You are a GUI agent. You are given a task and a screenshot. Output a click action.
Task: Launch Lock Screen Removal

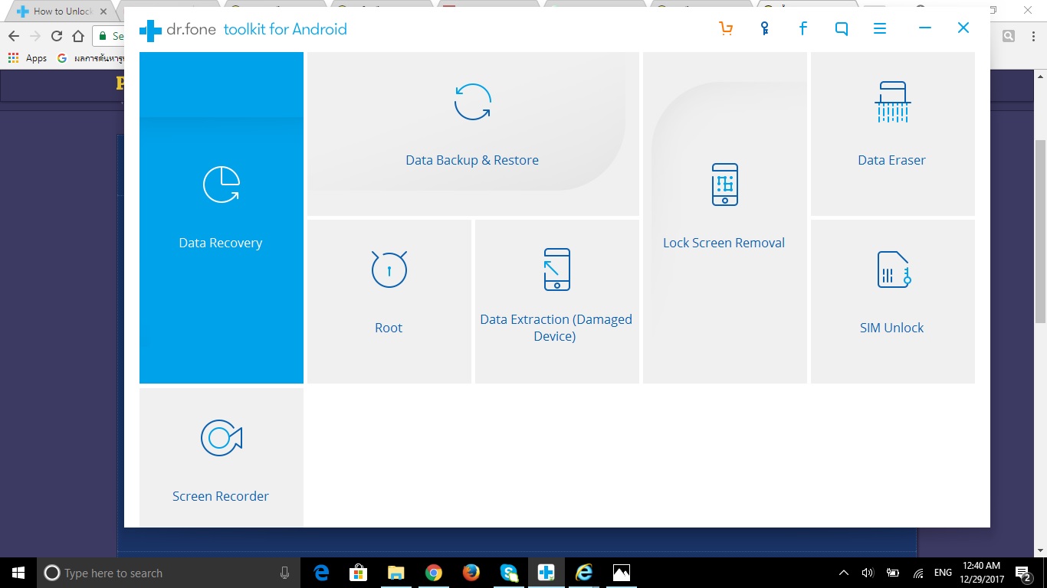[x=725, y=217]
